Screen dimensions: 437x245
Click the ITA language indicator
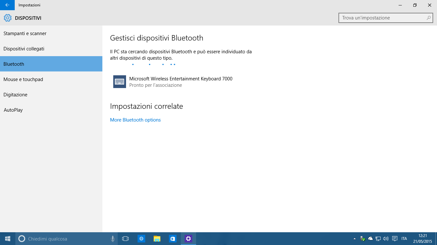(x=404, y=239)
